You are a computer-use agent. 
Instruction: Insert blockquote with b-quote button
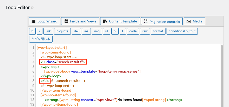[62, 31]
